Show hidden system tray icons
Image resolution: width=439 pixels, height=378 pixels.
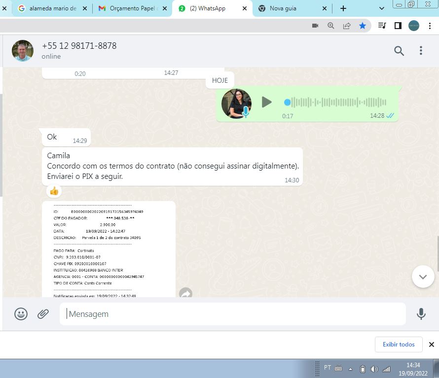click(x=350, y=369)
